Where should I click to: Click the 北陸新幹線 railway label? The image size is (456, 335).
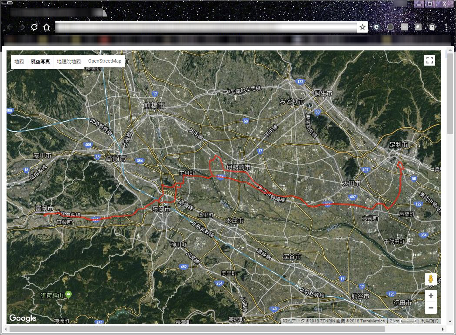click(x=101, y=127)
